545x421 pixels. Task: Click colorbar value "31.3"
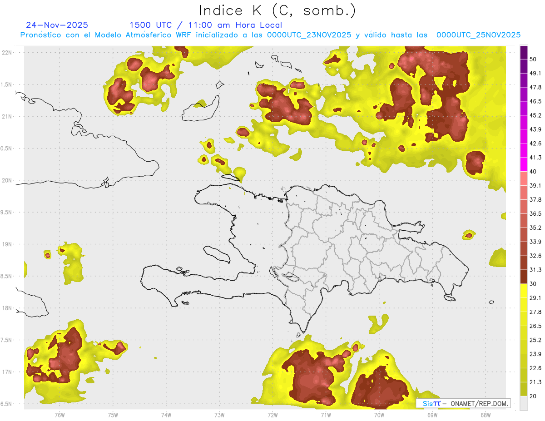[535, 269]
